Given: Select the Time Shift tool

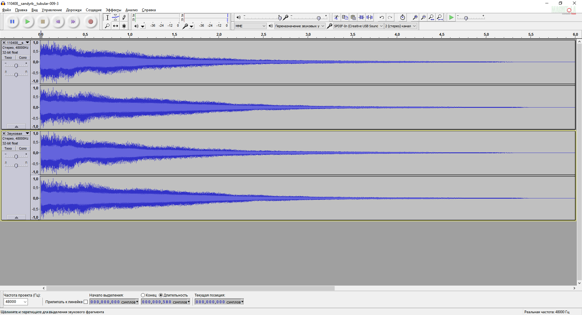Looking at the screenshot, I should [x=115, y=26].
